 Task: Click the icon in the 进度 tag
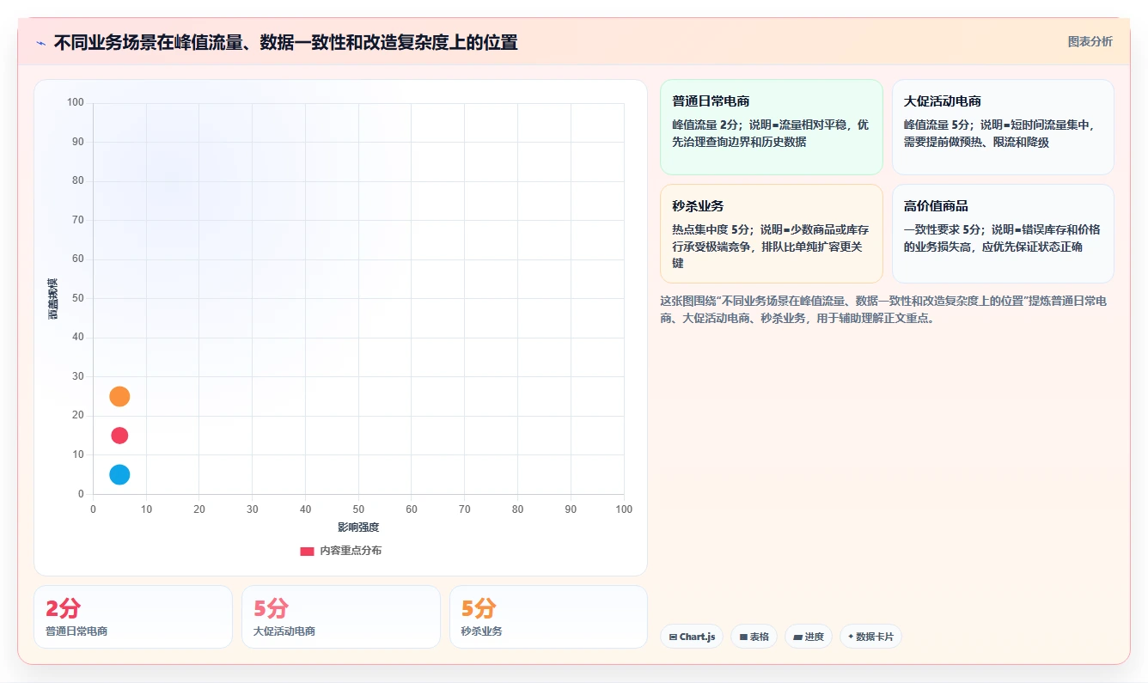coord(797,637)
